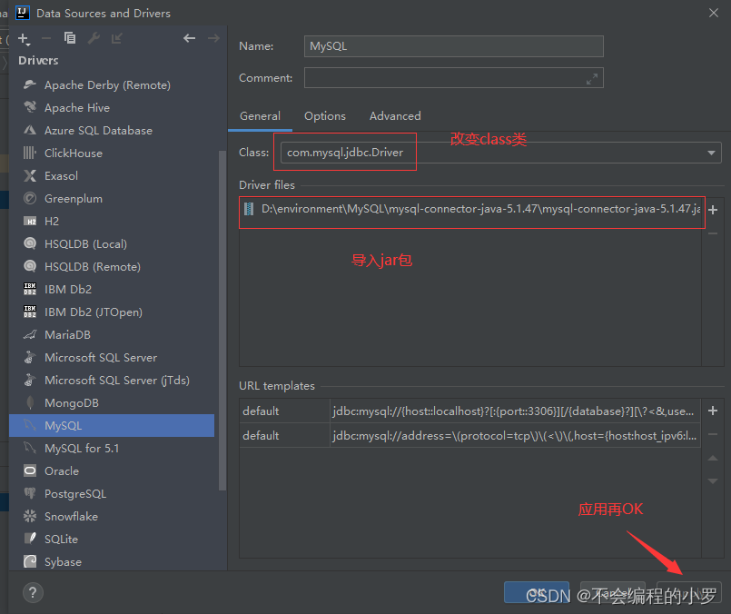Select HSQLDB (Remote) driver
The width and height of the screenshot is (731, 614).
click(112, 267)
